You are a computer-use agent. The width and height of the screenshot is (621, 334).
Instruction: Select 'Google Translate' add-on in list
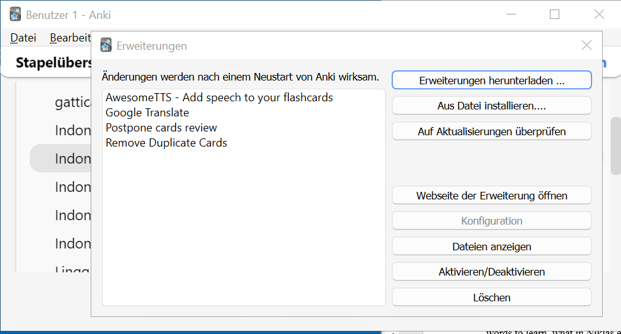[x=147, y=113]
